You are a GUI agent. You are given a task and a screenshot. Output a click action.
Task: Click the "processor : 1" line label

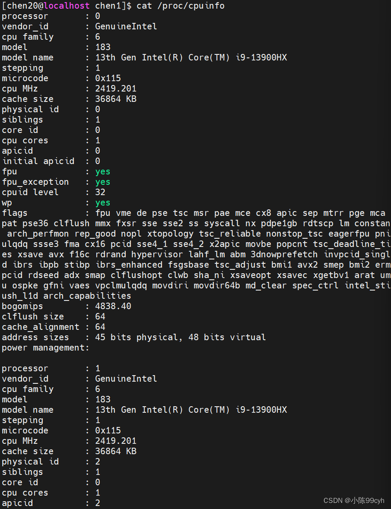point(25,368)
